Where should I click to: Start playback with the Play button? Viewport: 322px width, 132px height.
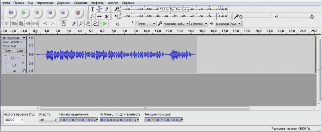[x=24, y=13]
